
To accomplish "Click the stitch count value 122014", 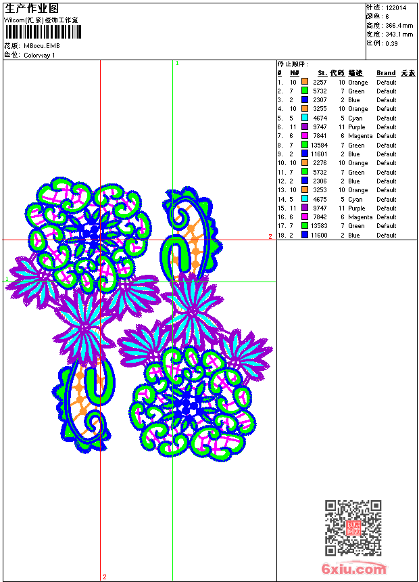I will pyautogui.click(x=396, y=8).
